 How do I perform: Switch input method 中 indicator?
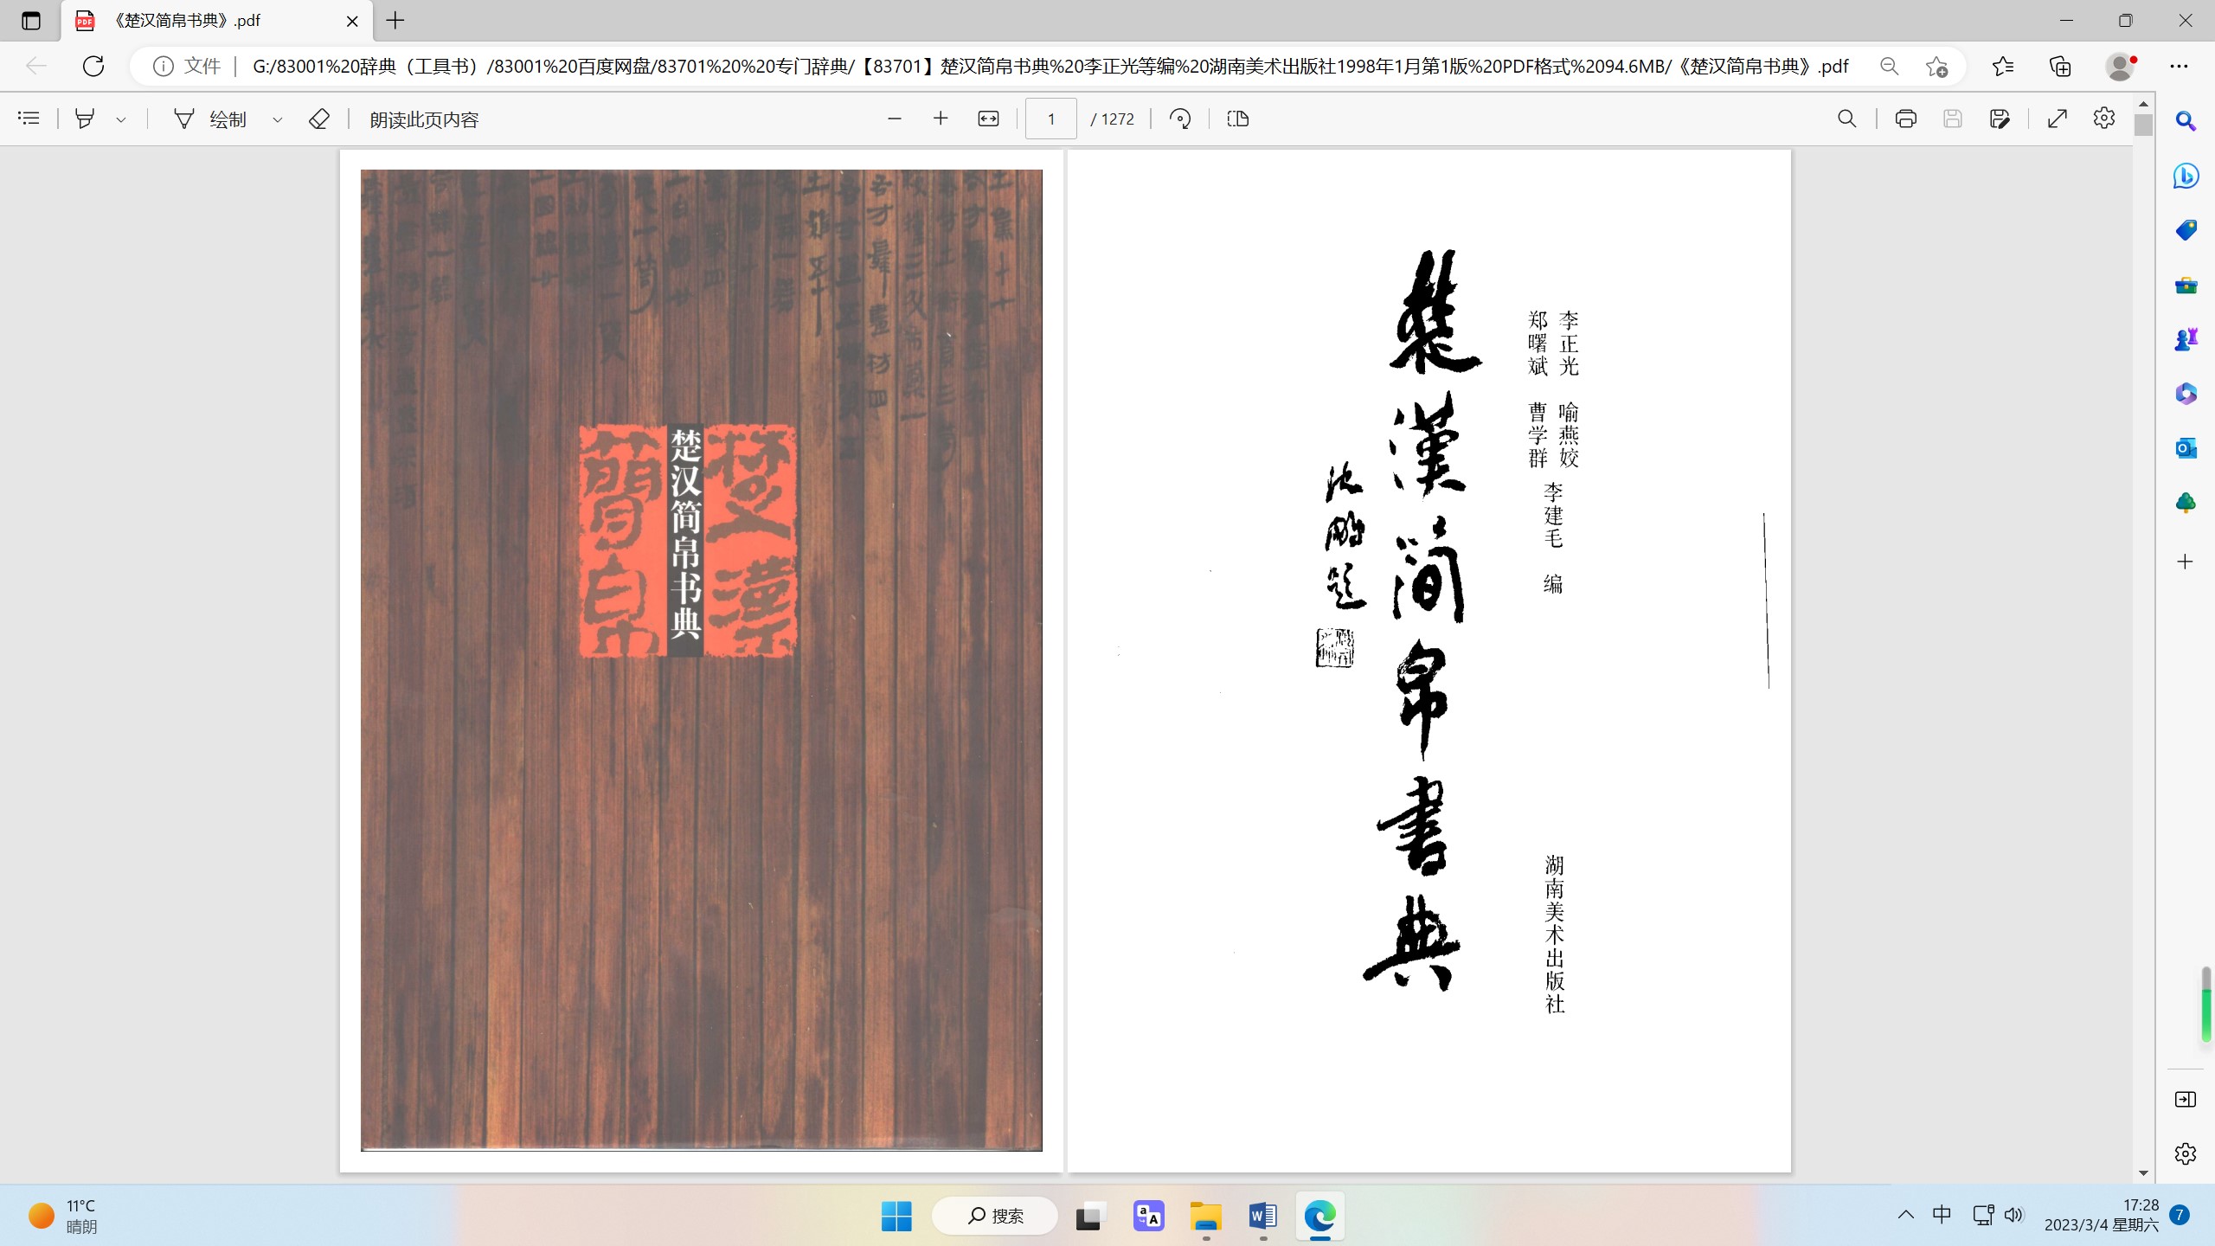point(1942,1215)
